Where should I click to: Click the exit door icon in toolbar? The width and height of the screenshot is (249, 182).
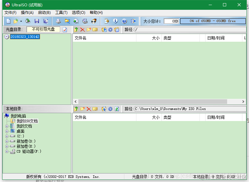133,21
